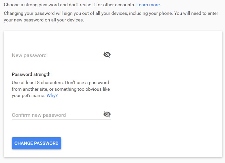Open the link after "your pet's name"
225x163 pixels.
(52, 96)
